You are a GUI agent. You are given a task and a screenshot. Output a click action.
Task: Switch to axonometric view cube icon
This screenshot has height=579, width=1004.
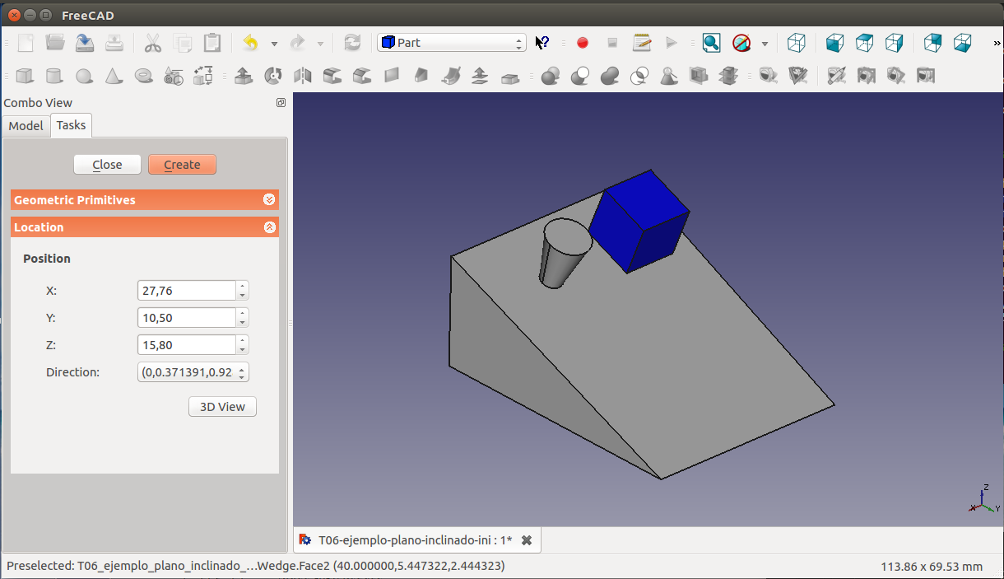click(x=796, y=43)
